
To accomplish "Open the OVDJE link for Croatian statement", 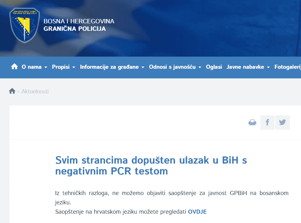I will coord(197,212).
